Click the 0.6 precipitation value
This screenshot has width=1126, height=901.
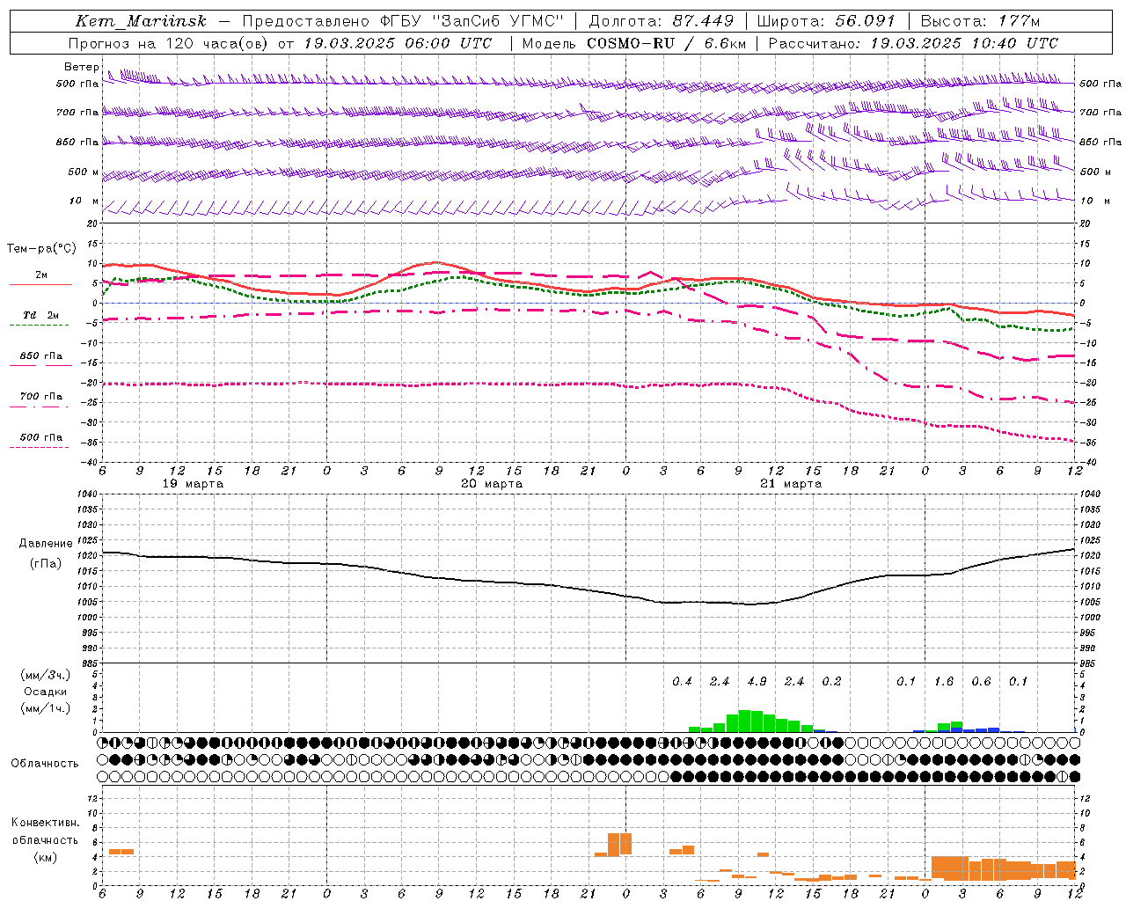(981, 682)
